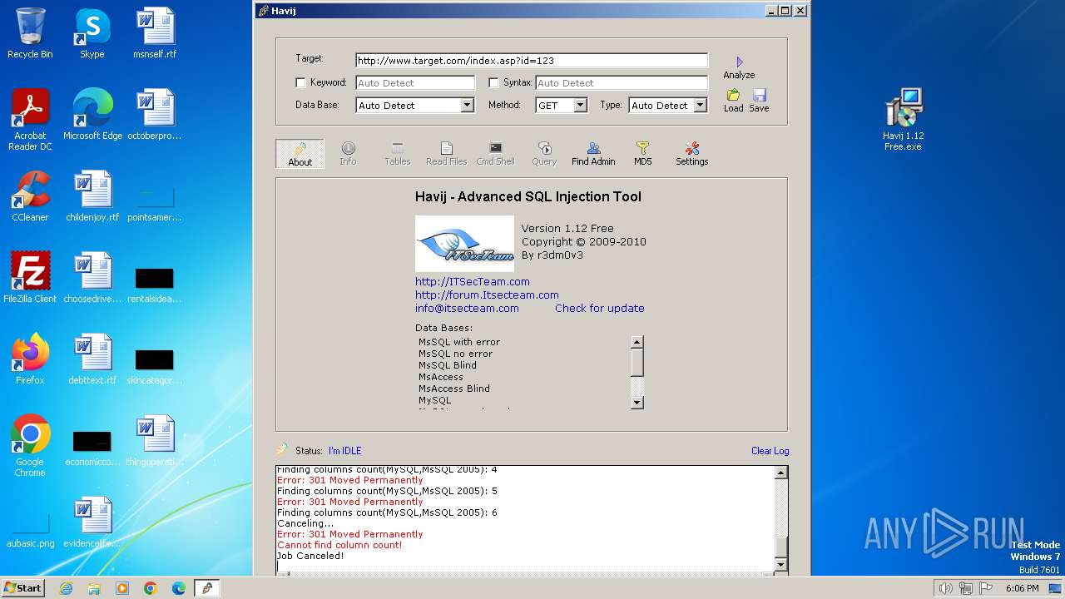Open the Read Files tab

[x=447, y=154]
